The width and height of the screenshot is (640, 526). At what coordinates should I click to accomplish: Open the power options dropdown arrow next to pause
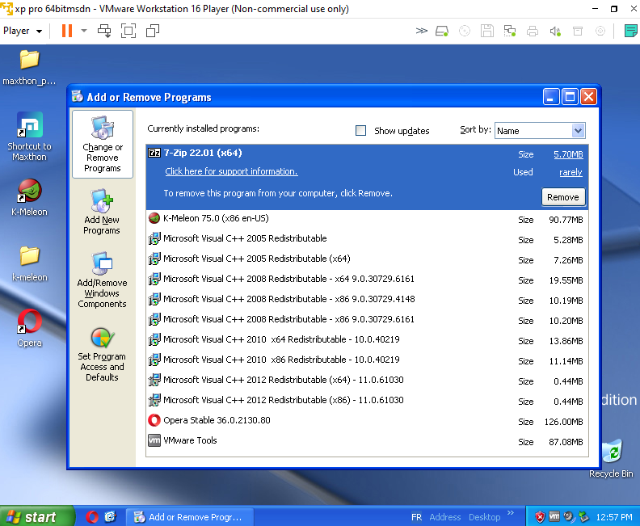click(x=84, y=31)
